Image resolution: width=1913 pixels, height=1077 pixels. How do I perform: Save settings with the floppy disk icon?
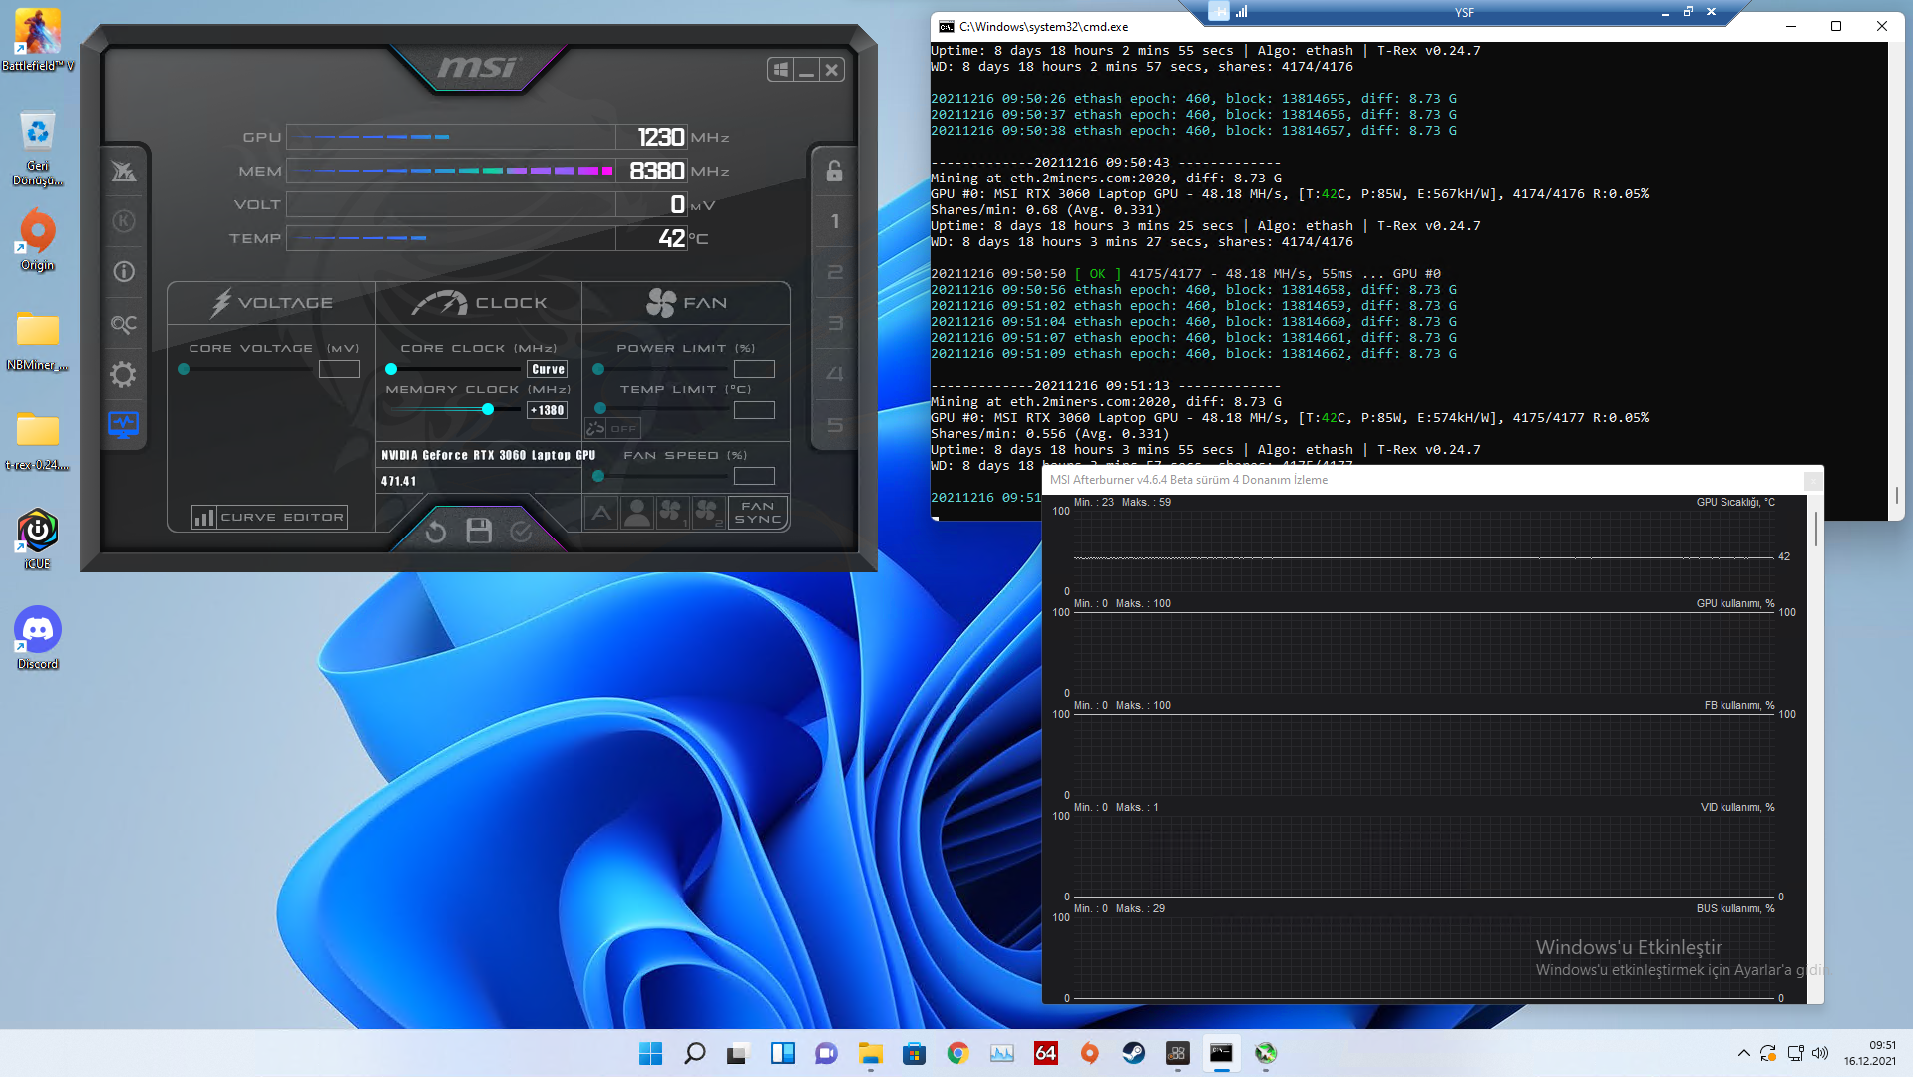click(x=479, y=531)
